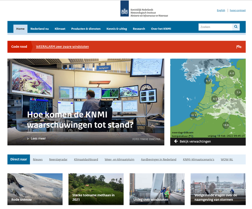The image size is (252, 209).
Task: Click the 7.0 temperature marker on map
Action: tap(238, 92)
